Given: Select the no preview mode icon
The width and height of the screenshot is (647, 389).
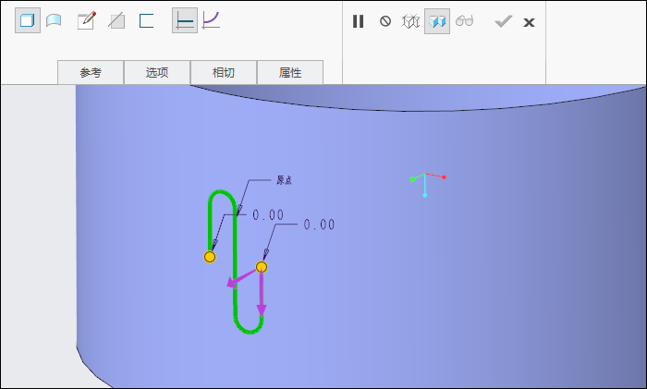Looking at the screenshot, I should point(385,21).
